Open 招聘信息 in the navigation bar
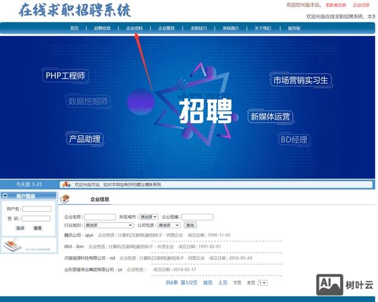Image resolution: width=378 pixels, height=302 pixels. 102,28
